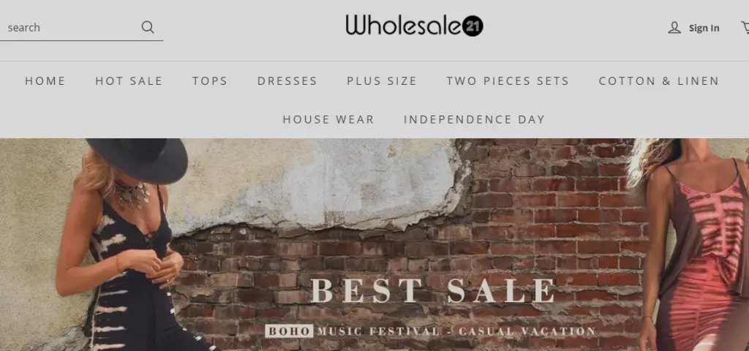The height and width of the screenshot is (351, 749).
Task: Select HOUSE WEAR menu item
Action: (328, 119)
